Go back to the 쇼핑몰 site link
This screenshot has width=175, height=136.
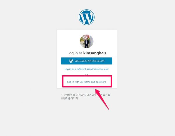click(85, 96)
